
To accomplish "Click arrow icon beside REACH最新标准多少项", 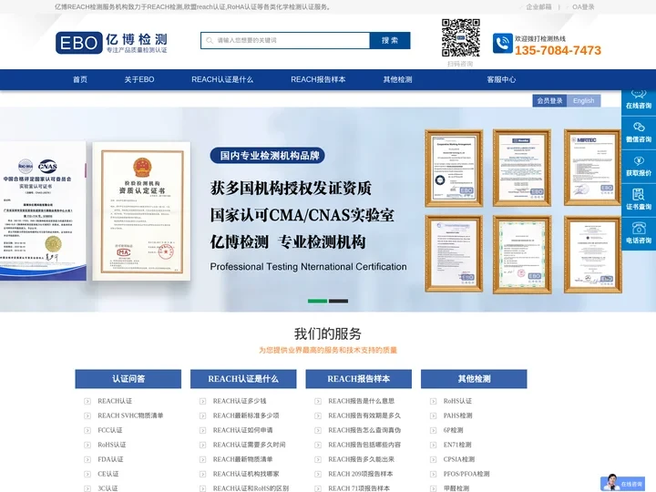I will 202,415.
